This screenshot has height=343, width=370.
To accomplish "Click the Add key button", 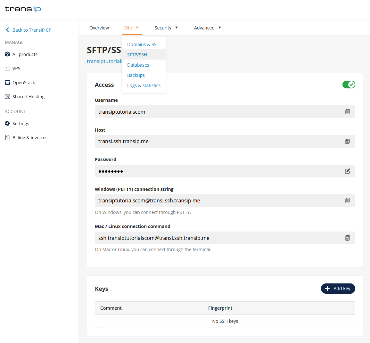I will coord(338,289).
